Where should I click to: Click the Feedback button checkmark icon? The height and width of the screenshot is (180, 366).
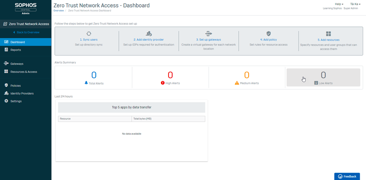click(340, 176)
